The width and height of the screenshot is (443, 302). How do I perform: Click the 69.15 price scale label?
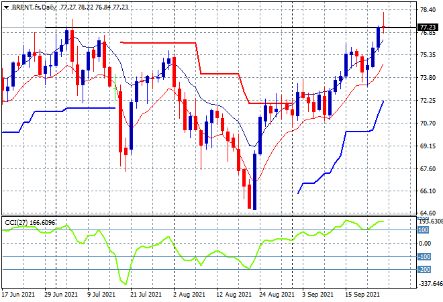[428, 146]
